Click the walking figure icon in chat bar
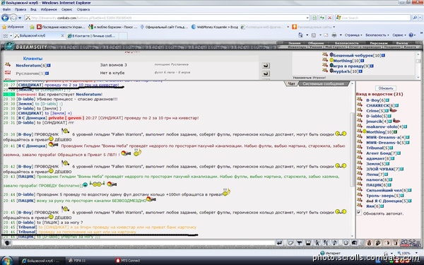This screenshot has width=424, height=265. (317, 243)
